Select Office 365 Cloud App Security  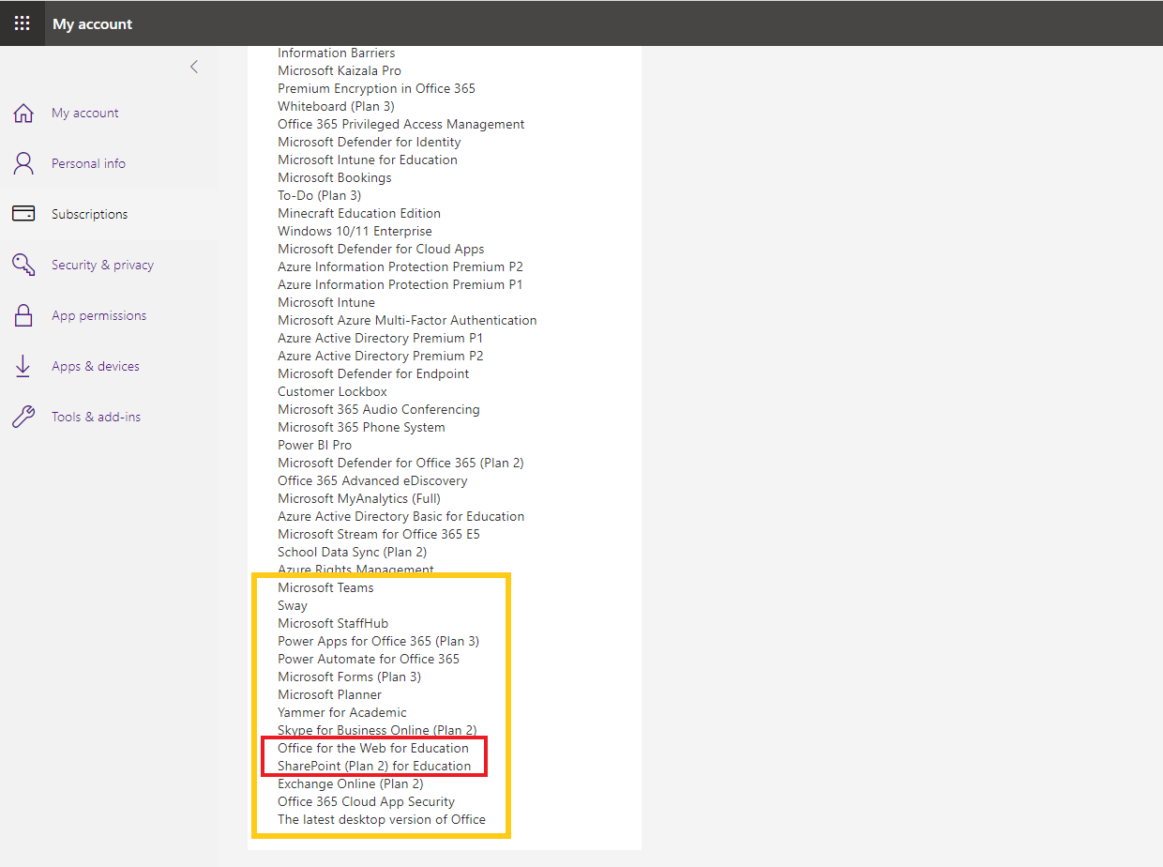367,801
